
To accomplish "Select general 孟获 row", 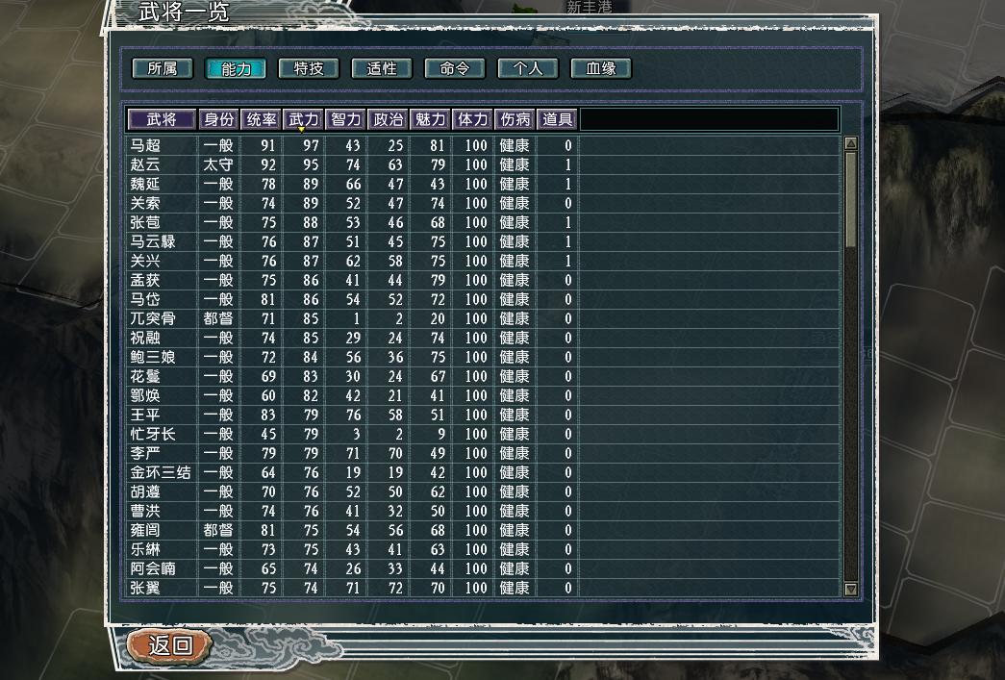I will (x=484, y=280).
